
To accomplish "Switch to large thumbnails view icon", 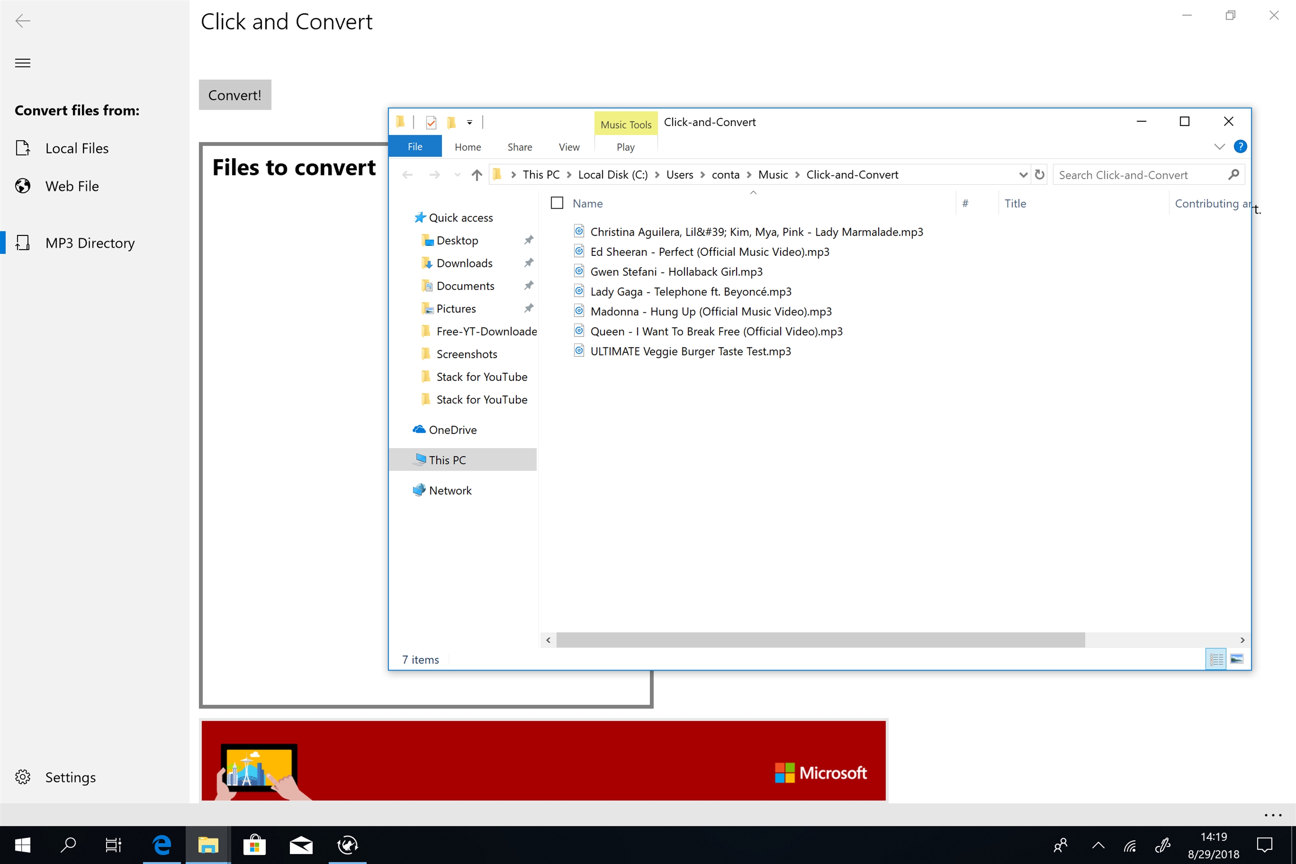I will pyautogui.click(x=1236, y=659).
